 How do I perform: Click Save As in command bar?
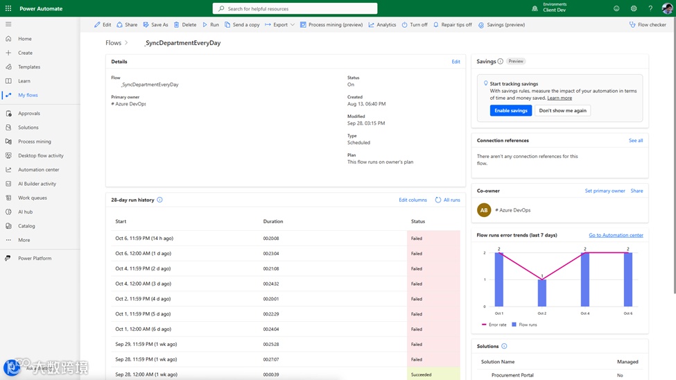tap(155, 24)
